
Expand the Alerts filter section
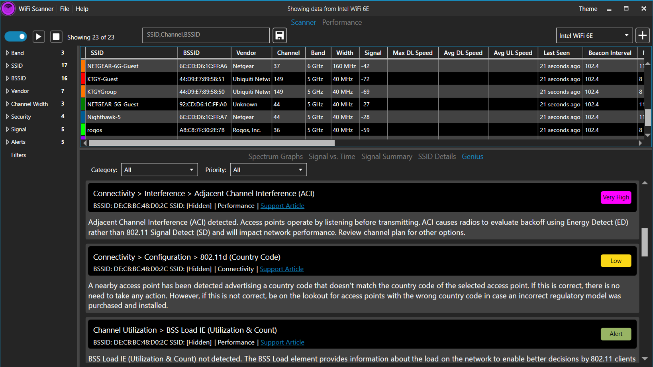pyautogui.click(x=7, y=142)
